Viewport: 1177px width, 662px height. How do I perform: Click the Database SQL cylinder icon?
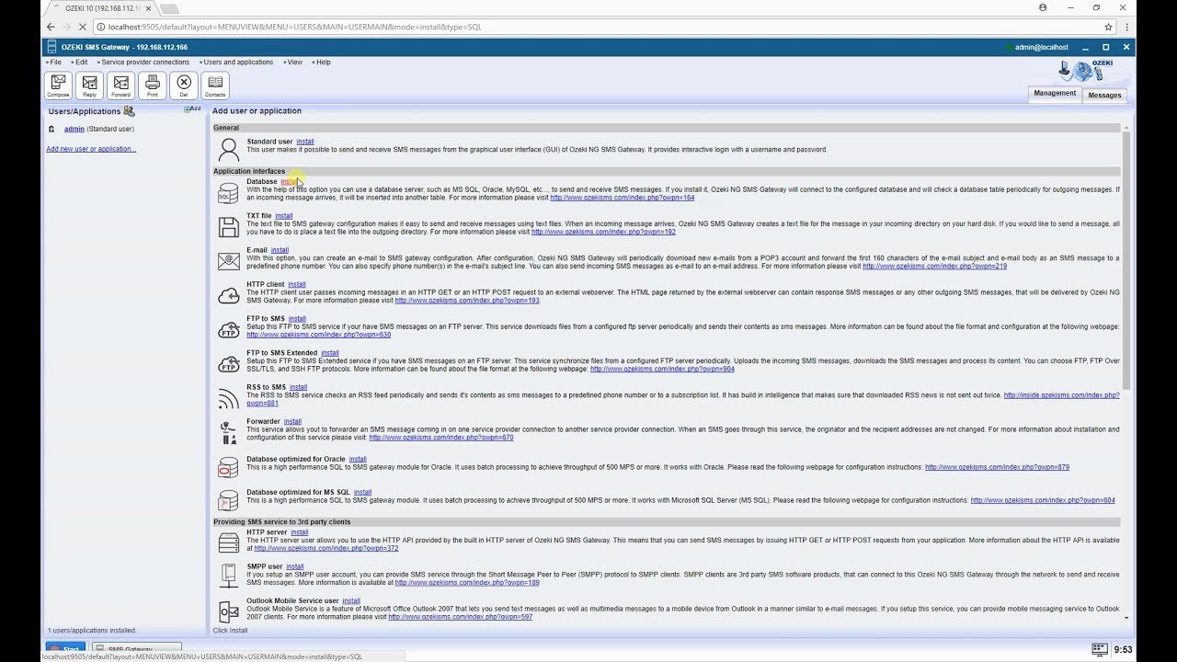[228, 193]
